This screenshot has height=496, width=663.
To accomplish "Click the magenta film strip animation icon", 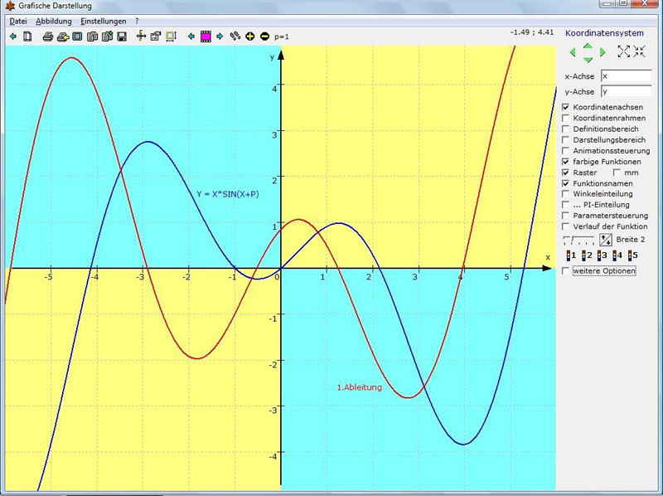I will pos(206,36).
